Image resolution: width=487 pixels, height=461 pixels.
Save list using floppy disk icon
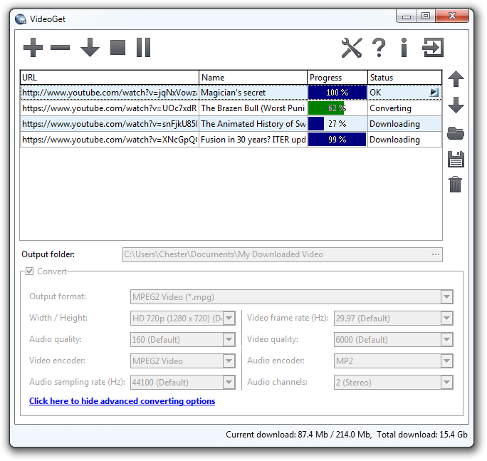[456, 159]
